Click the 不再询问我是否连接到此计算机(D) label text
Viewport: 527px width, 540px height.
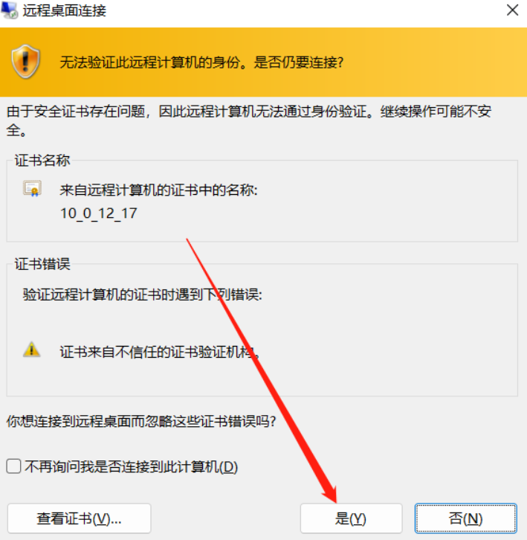tap(131, 467)
